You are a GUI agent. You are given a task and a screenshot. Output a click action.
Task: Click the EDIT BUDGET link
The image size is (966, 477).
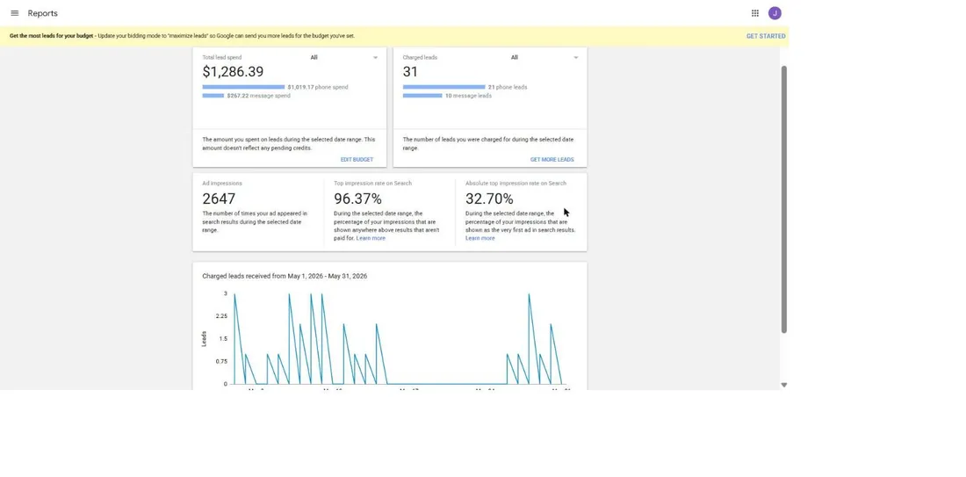(357, 160)
